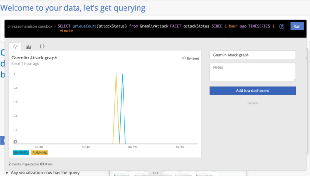Click inside the NRQL query editor
Screen dimensions: 310x176
[166, 29]
